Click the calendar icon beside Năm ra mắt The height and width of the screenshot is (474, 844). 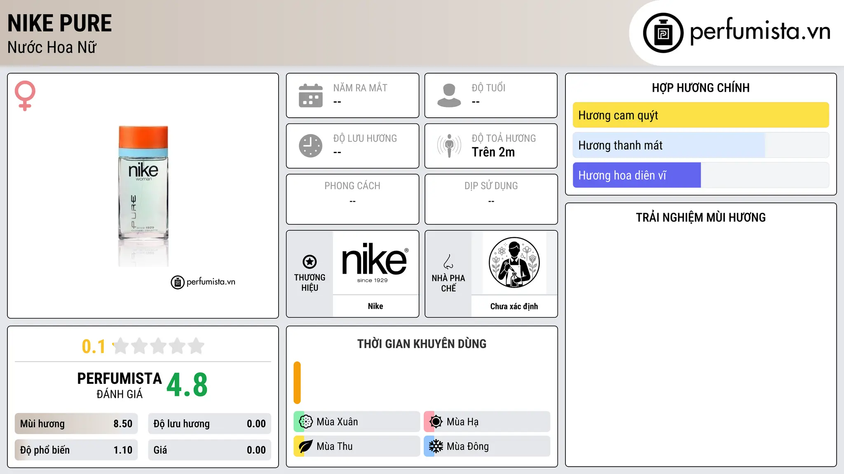coord(311,95)
